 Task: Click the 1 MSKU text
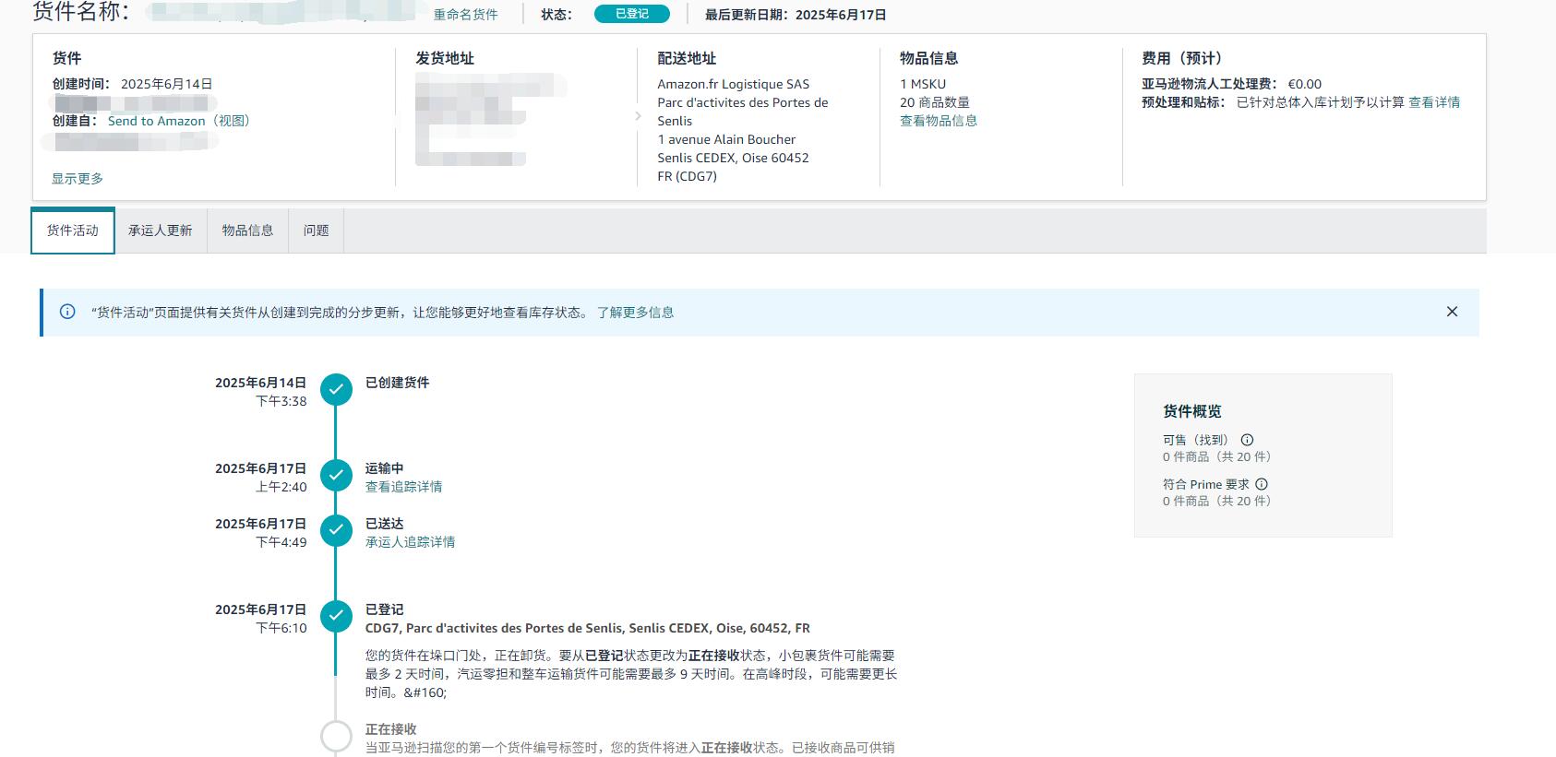click(923, 84)
